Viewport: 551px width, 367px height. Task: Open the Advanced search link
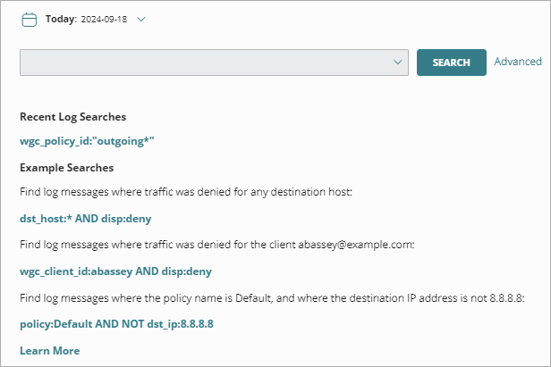(518, 62)
